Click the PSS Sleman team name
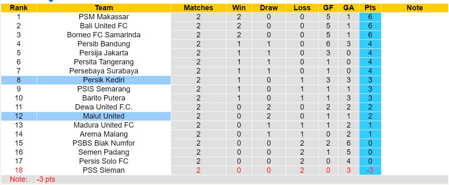Screen dimensions: 449x185 pyautogui.click(x=104, y=170)
